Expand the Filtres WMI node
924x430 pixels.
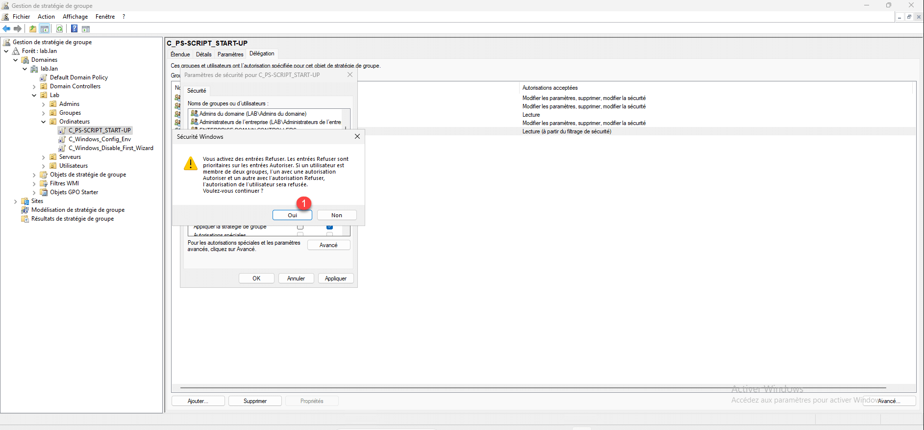click(34, 184)
